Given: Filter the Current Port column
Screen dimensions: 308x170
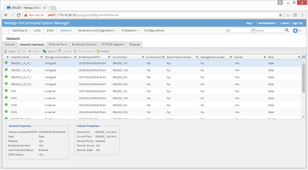Looking at the screenshot, I should [x=143, y=57].
